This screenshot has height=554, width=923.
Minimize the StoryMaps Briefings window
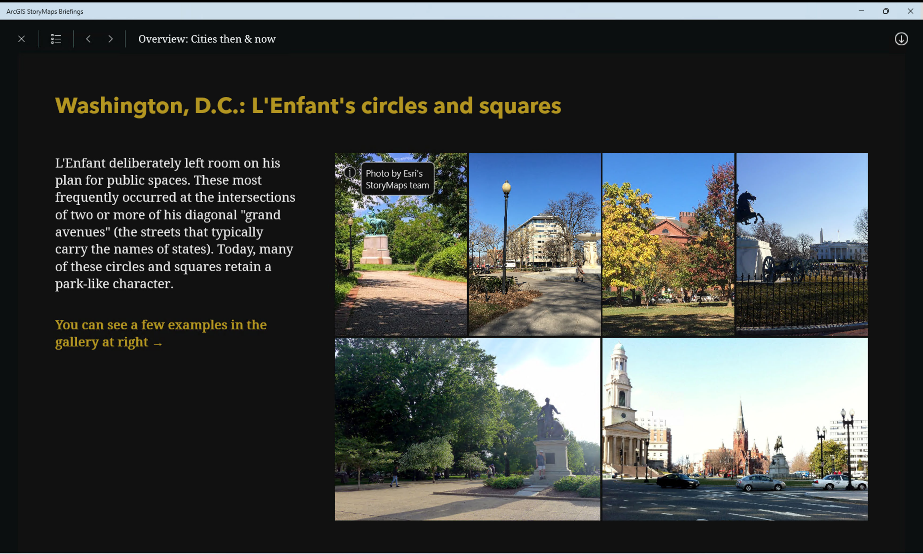(x=861, y=11)
